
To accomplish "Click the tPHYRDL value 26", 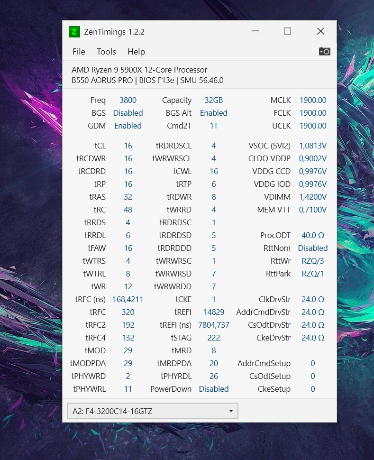I will pyautogui.click(x=214, y=376).
